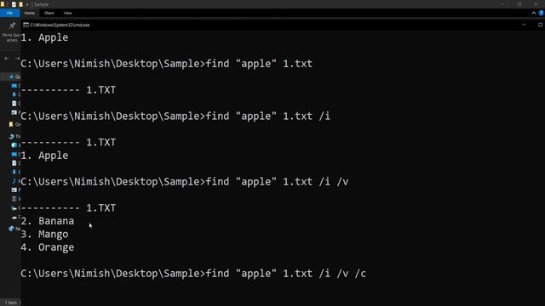Image resolution: width=545 pixels, height=306 pixels.
Task: Click the back navigation arrow
Action: 7,59
